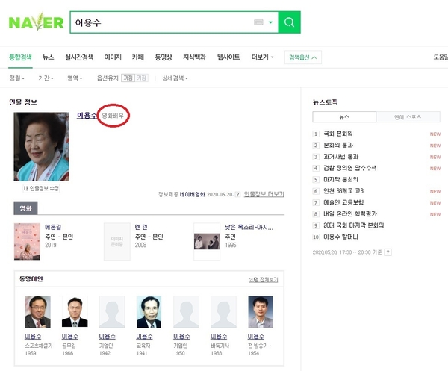Open news topic 검찰 정의연 압수수색
448x371 pixels.
(349, 168)
